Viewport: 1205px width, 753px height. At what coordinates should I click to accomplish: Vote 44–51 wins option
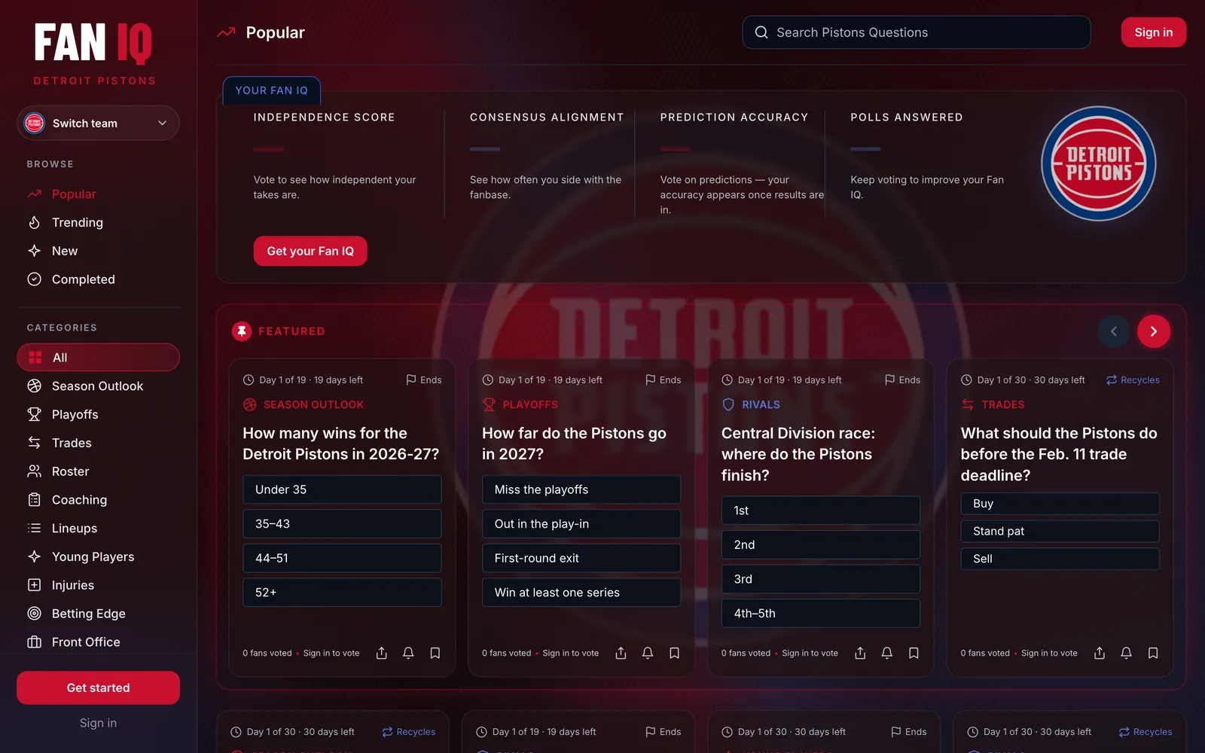pyautogui.click(x=342, y=558)
